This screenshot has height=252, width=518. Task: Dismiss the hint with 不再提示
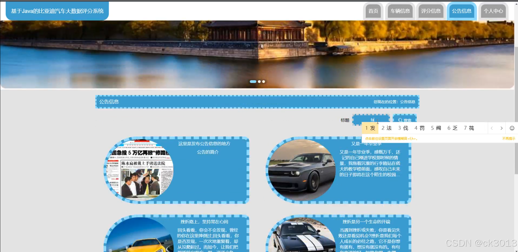(509, 139)
